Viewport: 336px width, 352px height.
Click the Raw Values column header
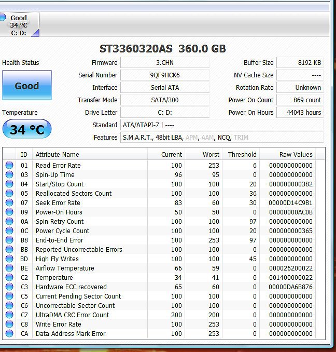[x=288, y=154]
